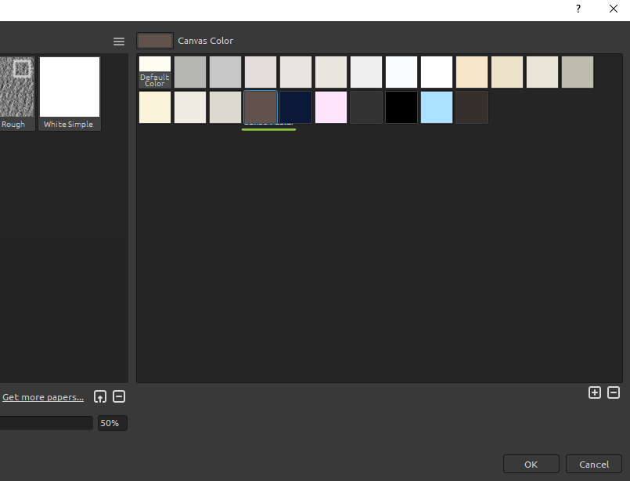Select the pale pink canvas color
This screenshot has width=630, height=481.
click(x=331, y=107)
